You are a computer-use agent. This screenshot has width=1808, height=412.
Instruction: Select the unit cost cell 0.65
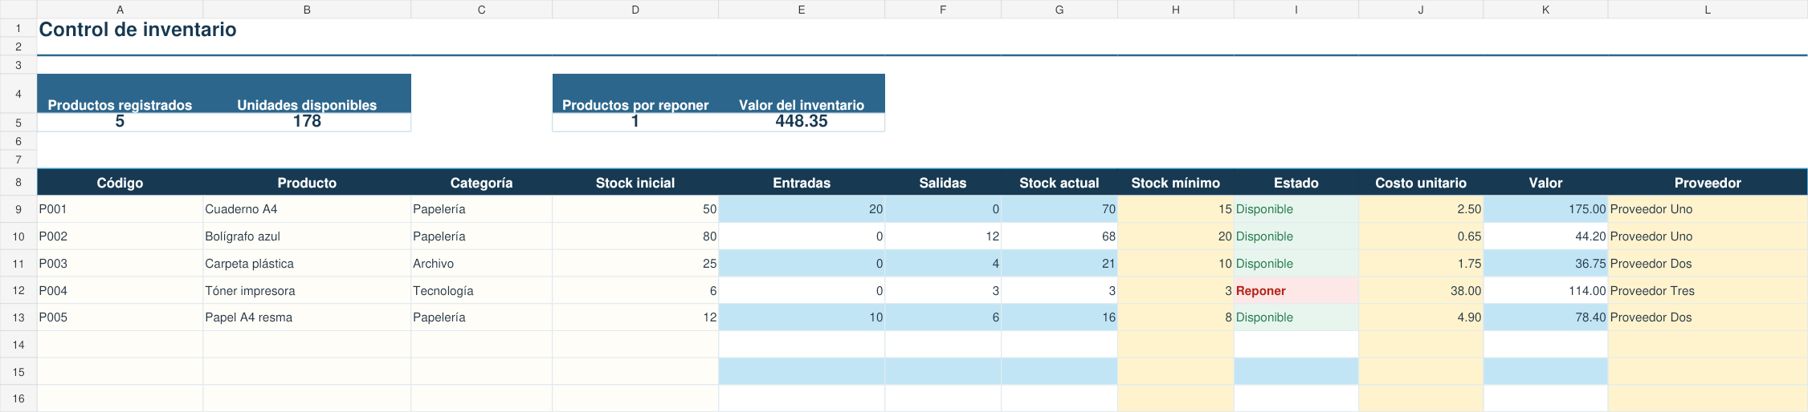pos(1421,236)
